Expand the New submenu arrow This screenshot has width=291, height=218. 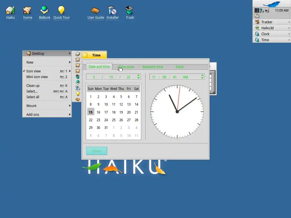click(x=70, y=62)
